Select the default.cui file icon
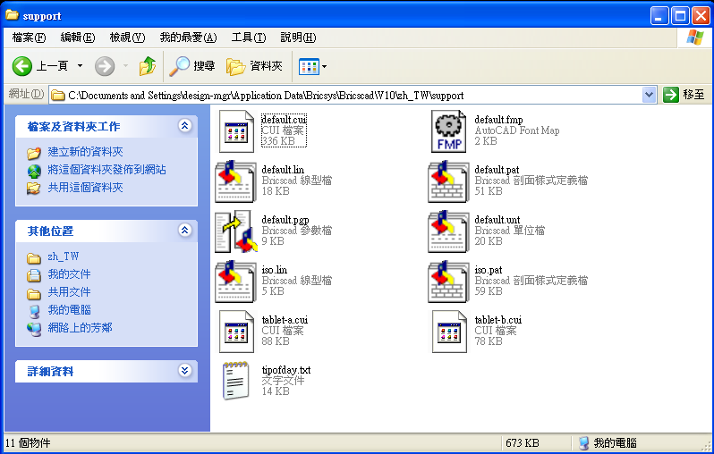Viewport: 714px width, 454px height. 236,131
